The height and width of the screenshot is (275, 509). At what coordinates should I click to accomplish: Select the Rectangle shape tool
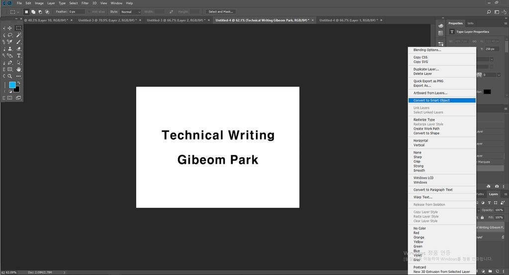click(x=10, y=69)
